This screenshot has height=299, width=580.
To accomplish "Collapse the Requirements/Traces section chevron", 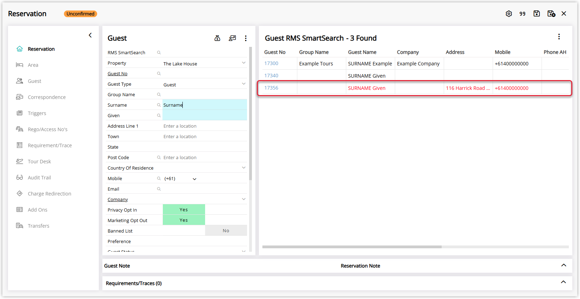I will [x=564, y=282].
